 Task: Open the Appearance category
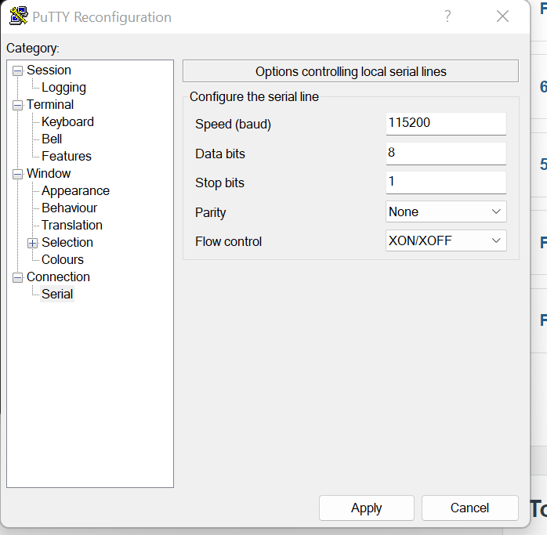tap(75, 191)
